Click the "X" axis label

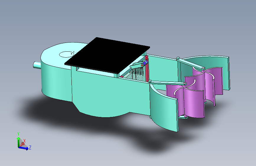click(25, 141)
